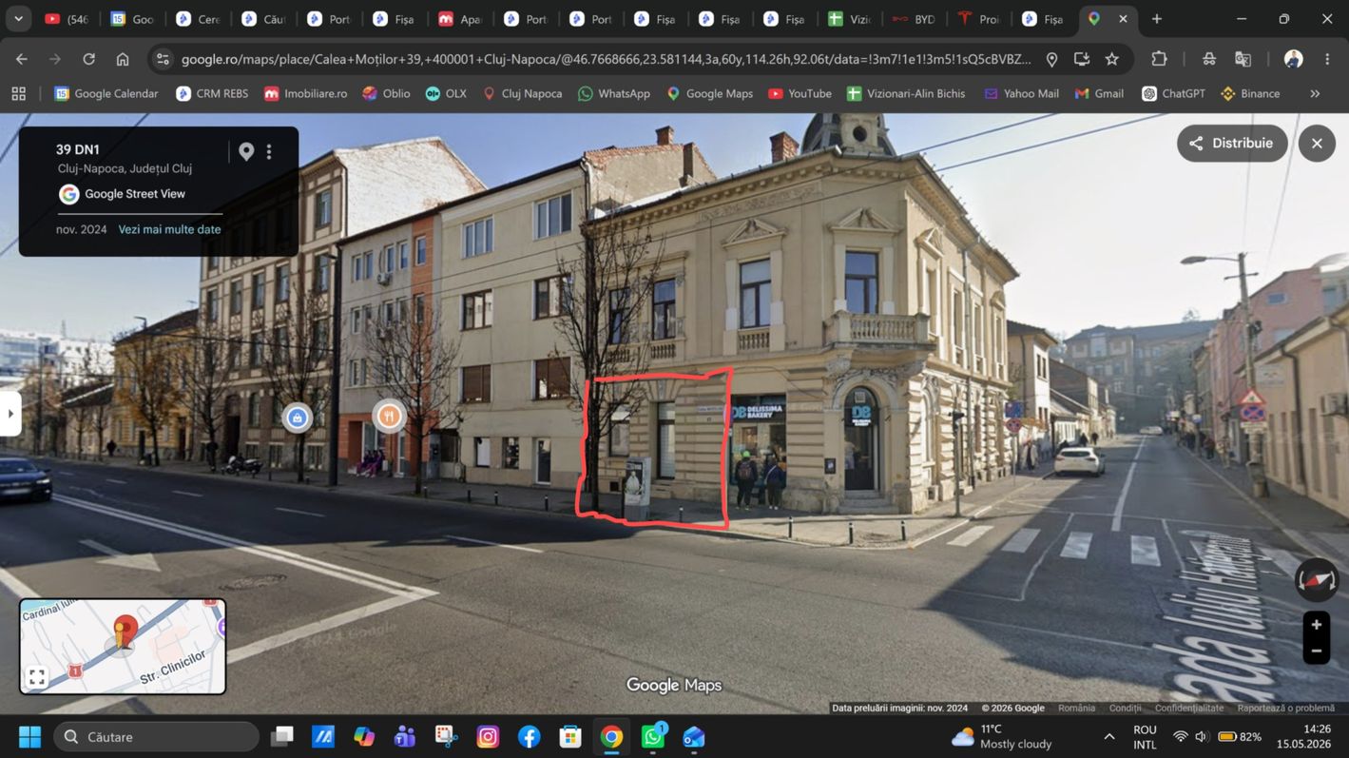Close Street View with the X button
Screen dimensions: 1349x758
(1317, 144)
